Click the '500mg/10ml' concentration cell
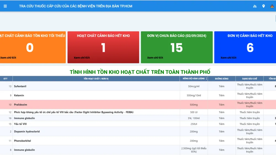This screenshot has width=276, height=155. [x=194, y=95]
